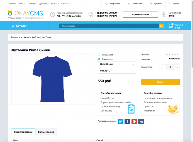Expand the Блог menu arrow
The width and height of the screenshot is (193, 142).
[25, 4]
